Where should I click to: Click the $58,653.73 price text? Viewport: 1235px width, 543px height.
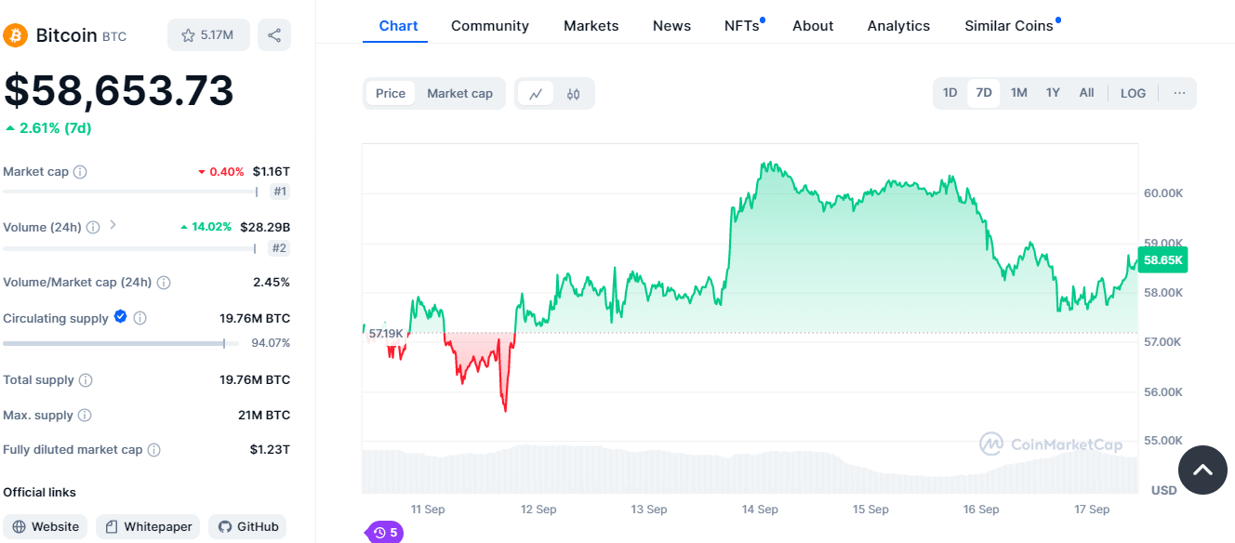click(x=119, y=91)
